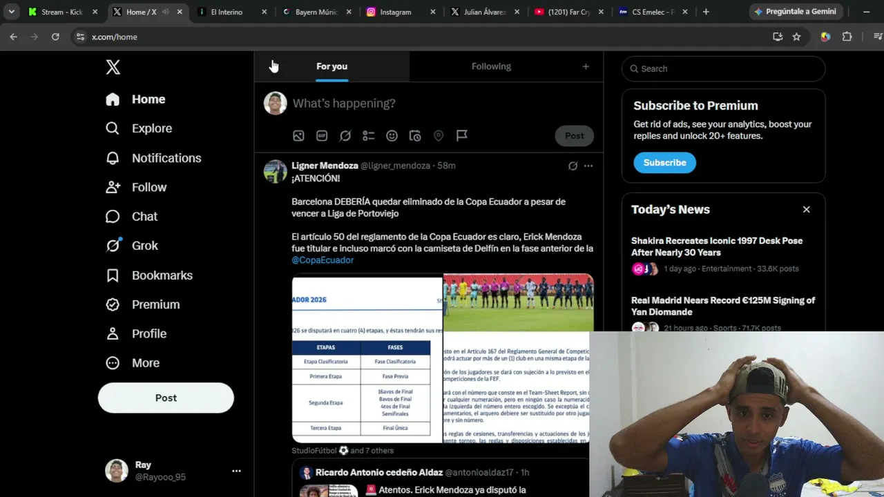Expand the Ray account menu dots
Image resolution: width=884 pixels, height=497 pixels.
(x=236, y=471)
